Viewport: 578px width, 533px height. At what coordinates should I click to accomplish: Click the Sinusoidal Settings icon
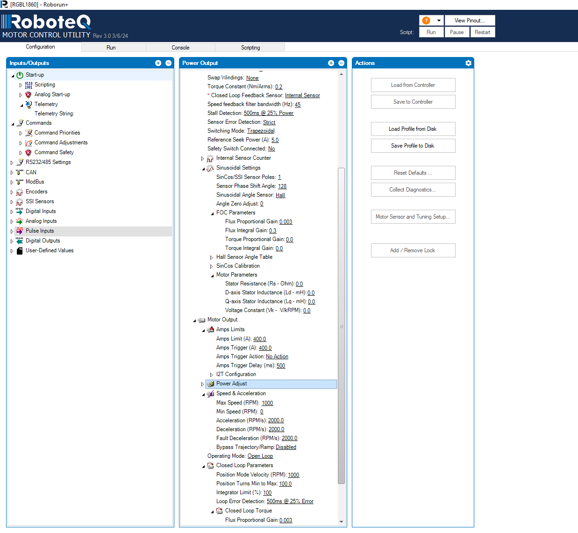210,168
